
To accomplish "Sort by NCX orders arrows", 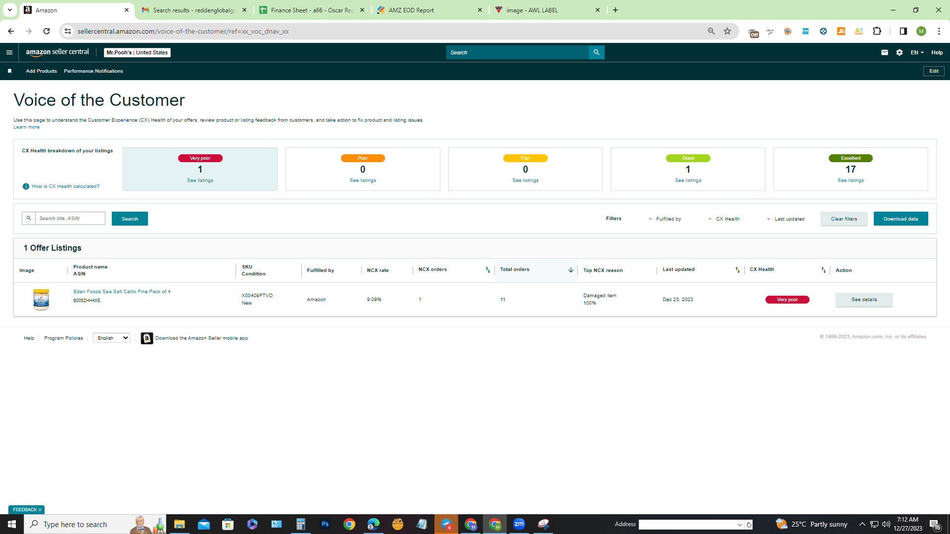I will tap(487, 270).
